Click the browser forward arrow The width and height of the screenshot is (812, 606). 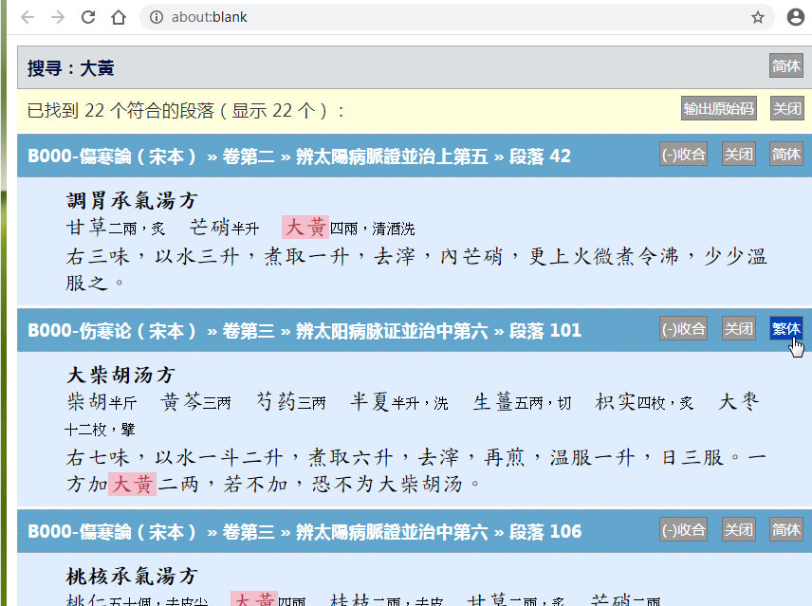pyautogui.click(x=58, y=17)
